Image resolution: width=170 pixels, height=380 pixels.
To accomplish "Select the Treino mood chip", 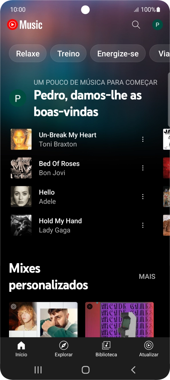I will tap(68, 53).
